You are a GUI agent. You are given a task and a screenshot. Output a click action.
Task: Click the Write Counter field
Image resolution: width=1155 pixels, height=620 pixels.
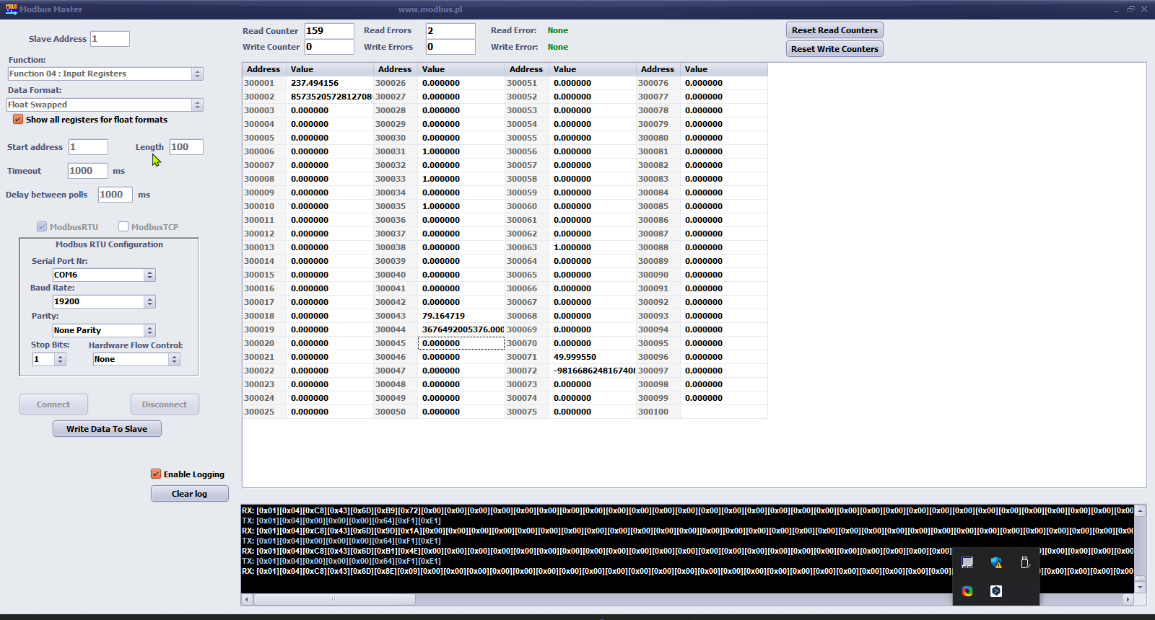point(329,47)
